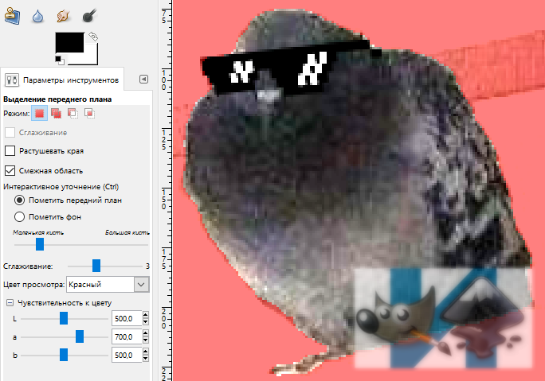Choose Subtract from selection mode
Image resolution: width=545 pixels, height=381 pixels.
coord(73,114)
